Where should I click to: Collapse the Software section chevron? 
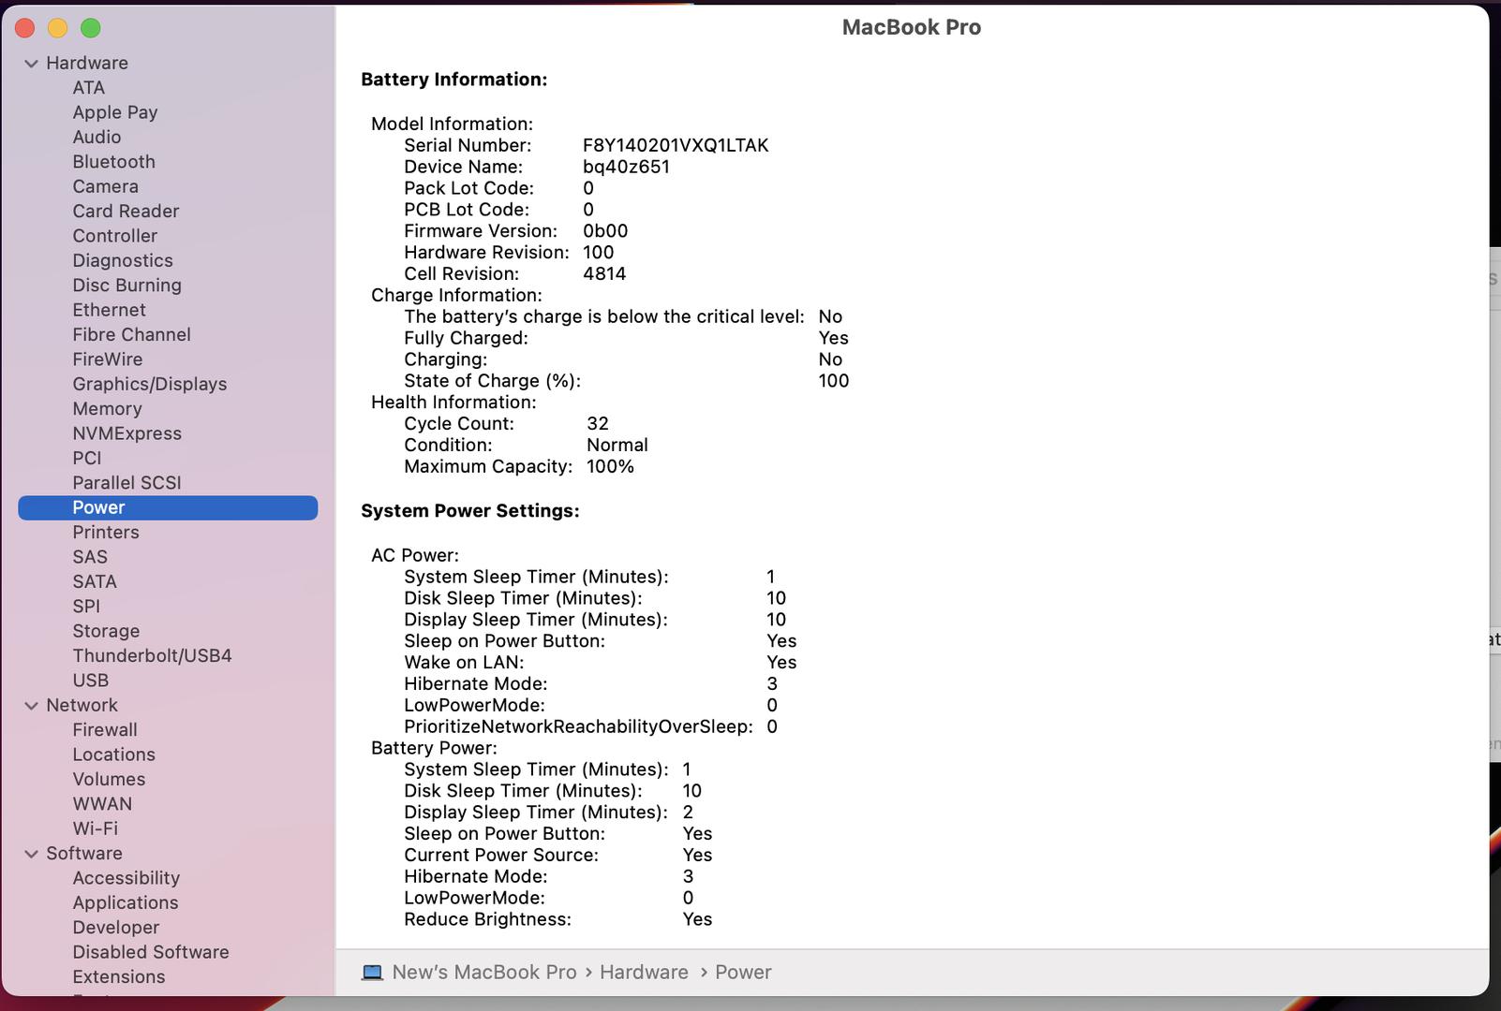31,854
